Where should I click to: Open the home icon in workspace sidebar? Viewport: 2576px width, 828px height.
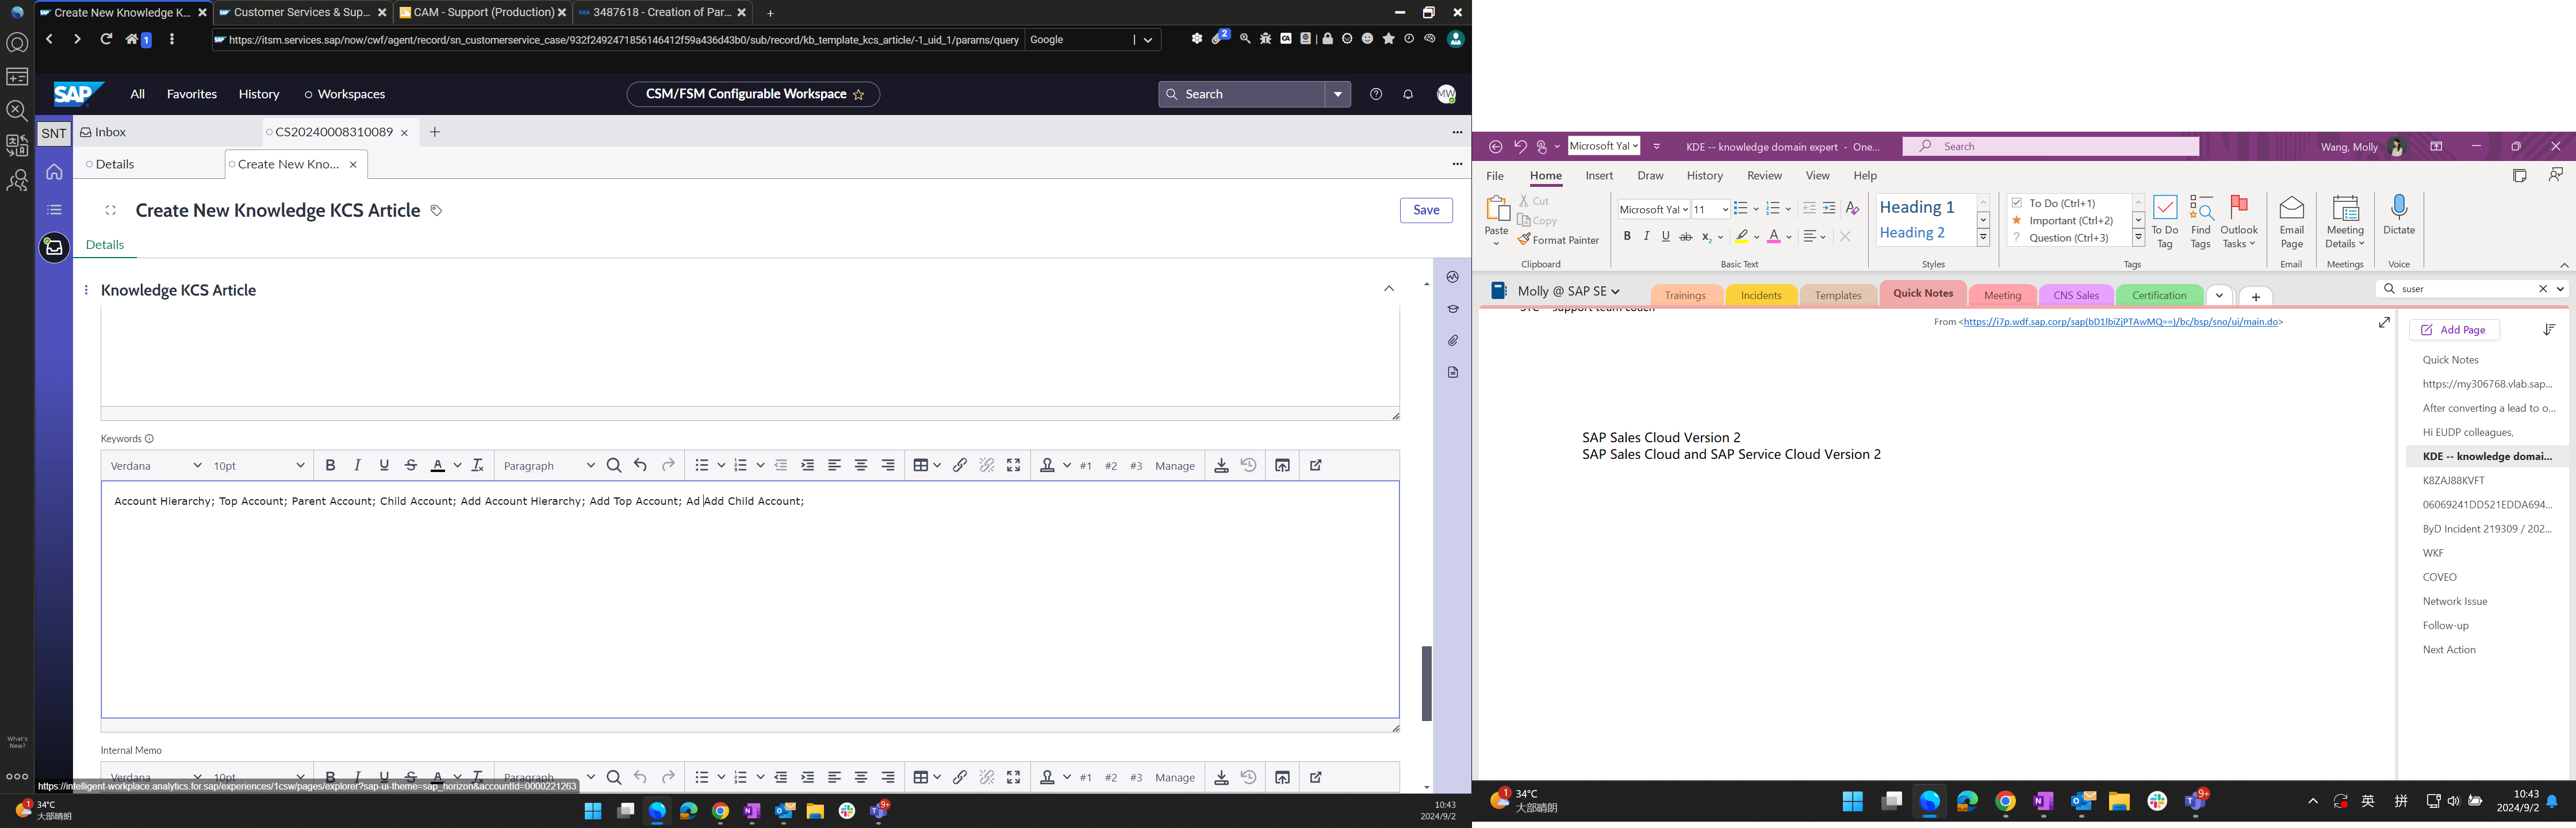coord(54,172)
